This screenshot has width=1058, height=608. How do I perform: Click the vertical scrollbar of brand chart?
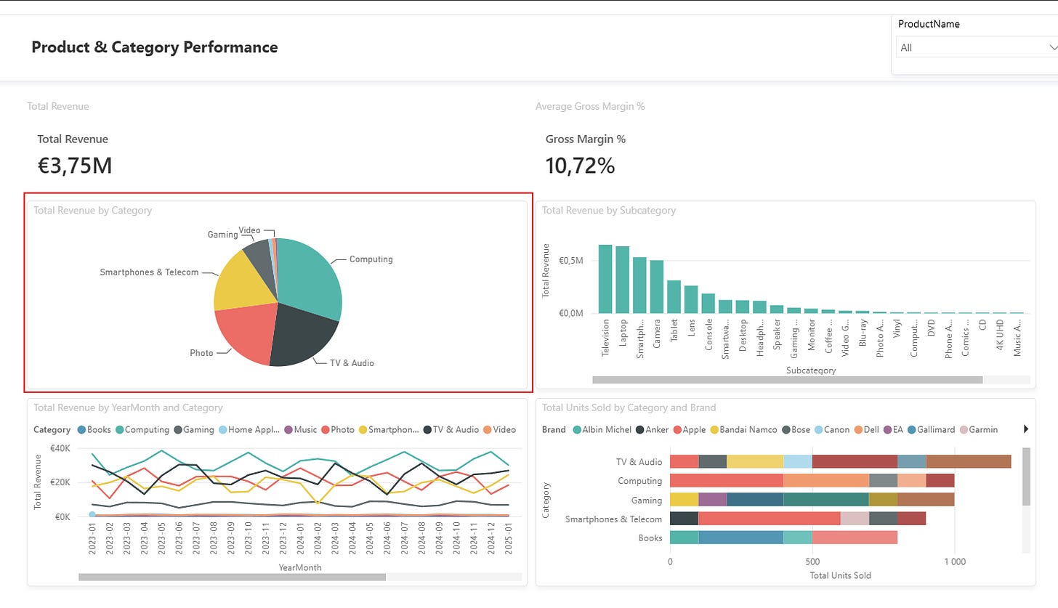pyautogui.click(x=1026, y=477)
